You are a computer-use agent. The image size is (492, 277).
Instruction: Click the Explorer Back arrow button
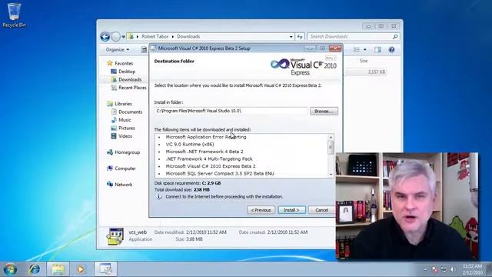105,37
